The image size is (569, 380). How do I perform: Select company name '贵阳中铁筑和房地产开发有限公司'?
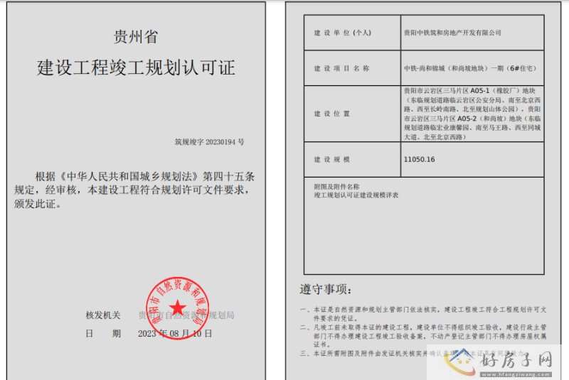(452, 33)
